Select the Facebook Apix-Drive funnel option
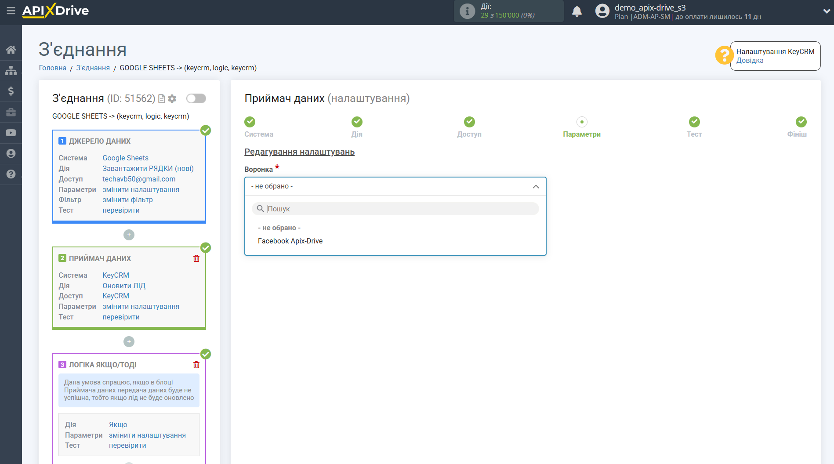The height and width of the screenshot is (464, 834). coord(290,241)
